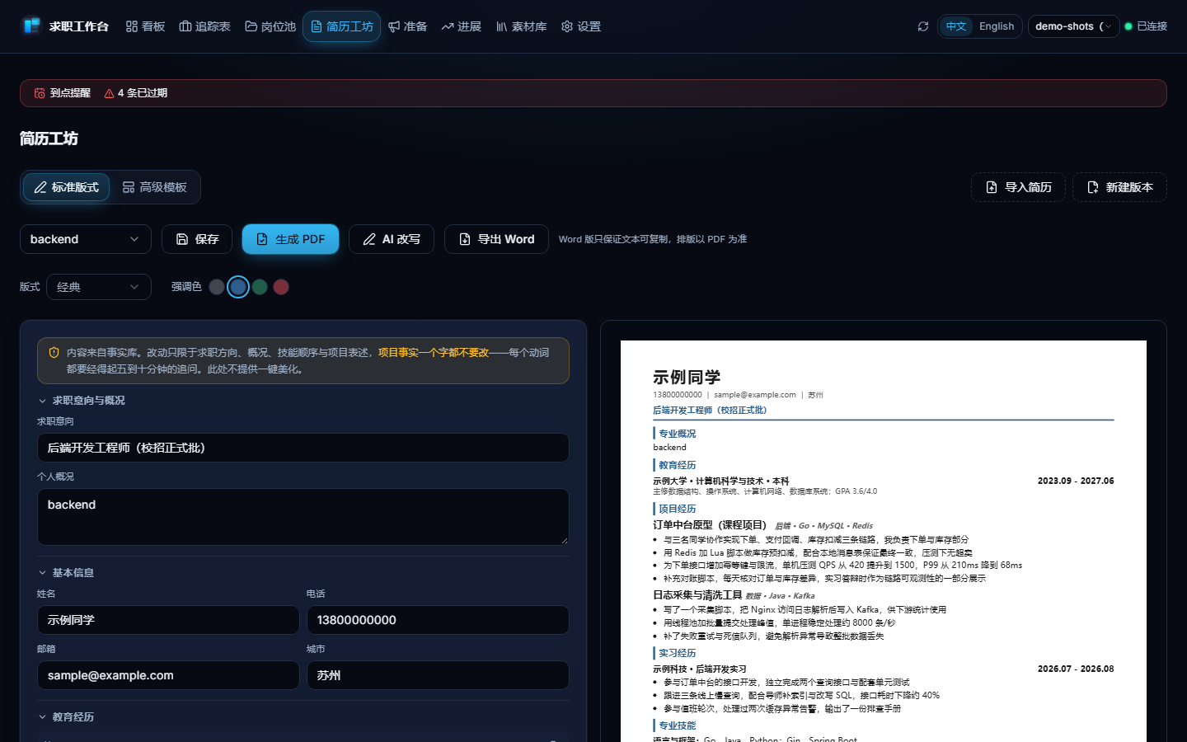
Task: Collapse the 教育经历 section
Action: coord(66,717)
